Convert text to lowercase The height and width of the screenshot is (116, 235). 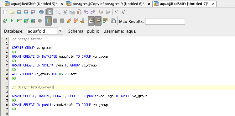point(116,12)
